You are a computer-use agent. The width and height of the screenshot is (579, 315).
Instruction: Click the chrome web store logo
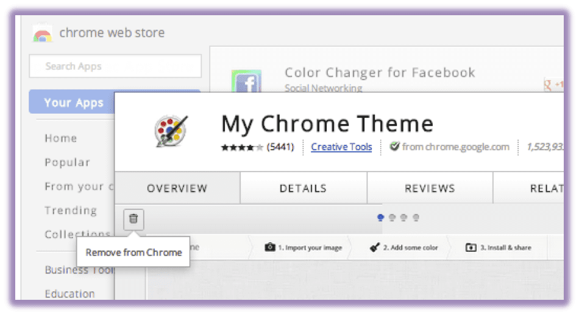[43, 34]
